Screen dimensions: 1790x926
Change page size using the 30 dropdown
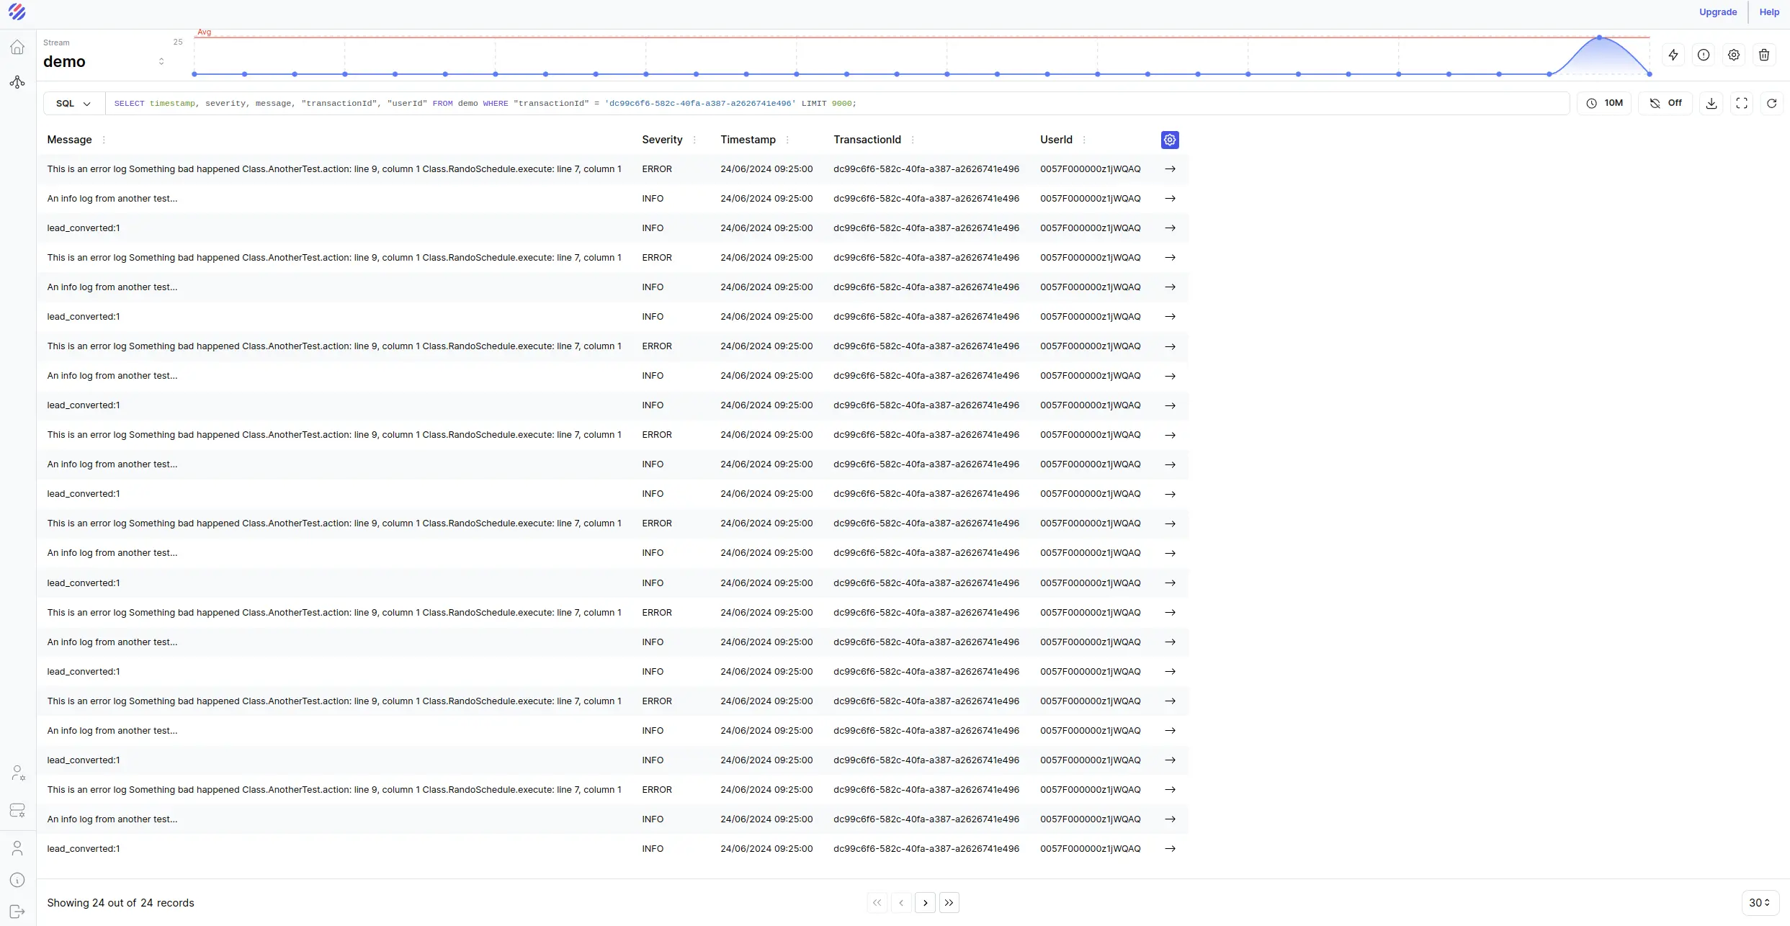[x=1759, y=903]
